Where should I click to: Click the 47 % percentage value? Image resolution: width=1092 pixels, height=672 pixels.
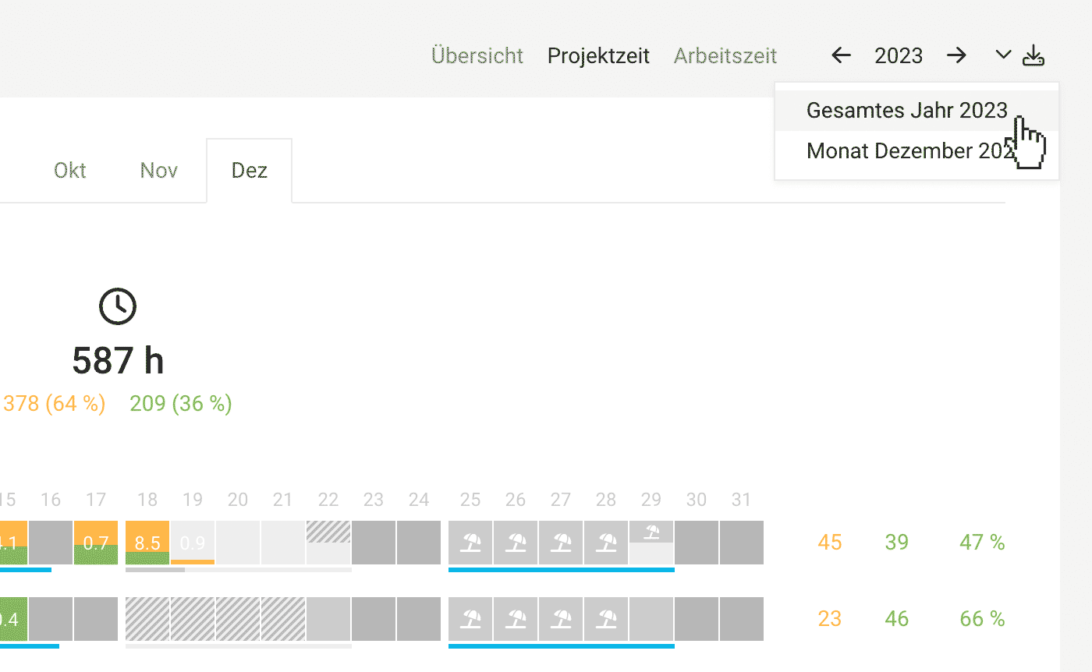click(982, 543)
